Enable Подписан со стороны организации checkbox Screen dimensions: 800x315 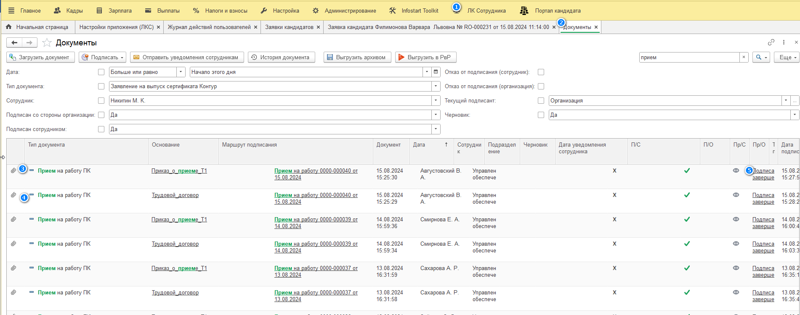101,115
